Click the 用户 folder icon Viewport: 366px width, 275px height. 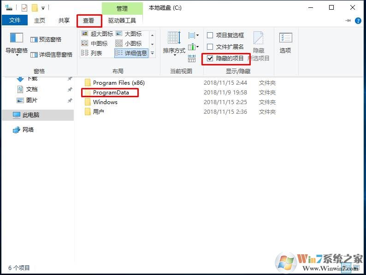click(x=88, y=112)
